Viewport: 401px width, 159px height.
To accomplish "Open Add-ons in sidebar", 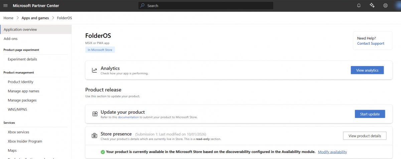I will click(x=10, y=39).
